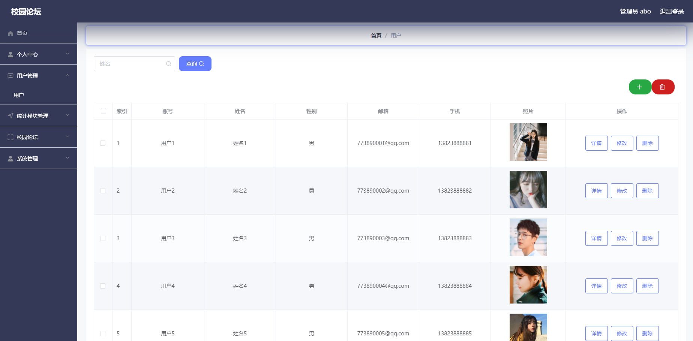
Task: Click the 管理员 abo account label
Action: 635,12
